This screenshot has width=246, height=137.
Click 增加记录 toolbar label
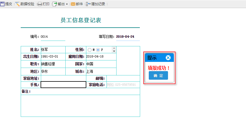(98, 4)
